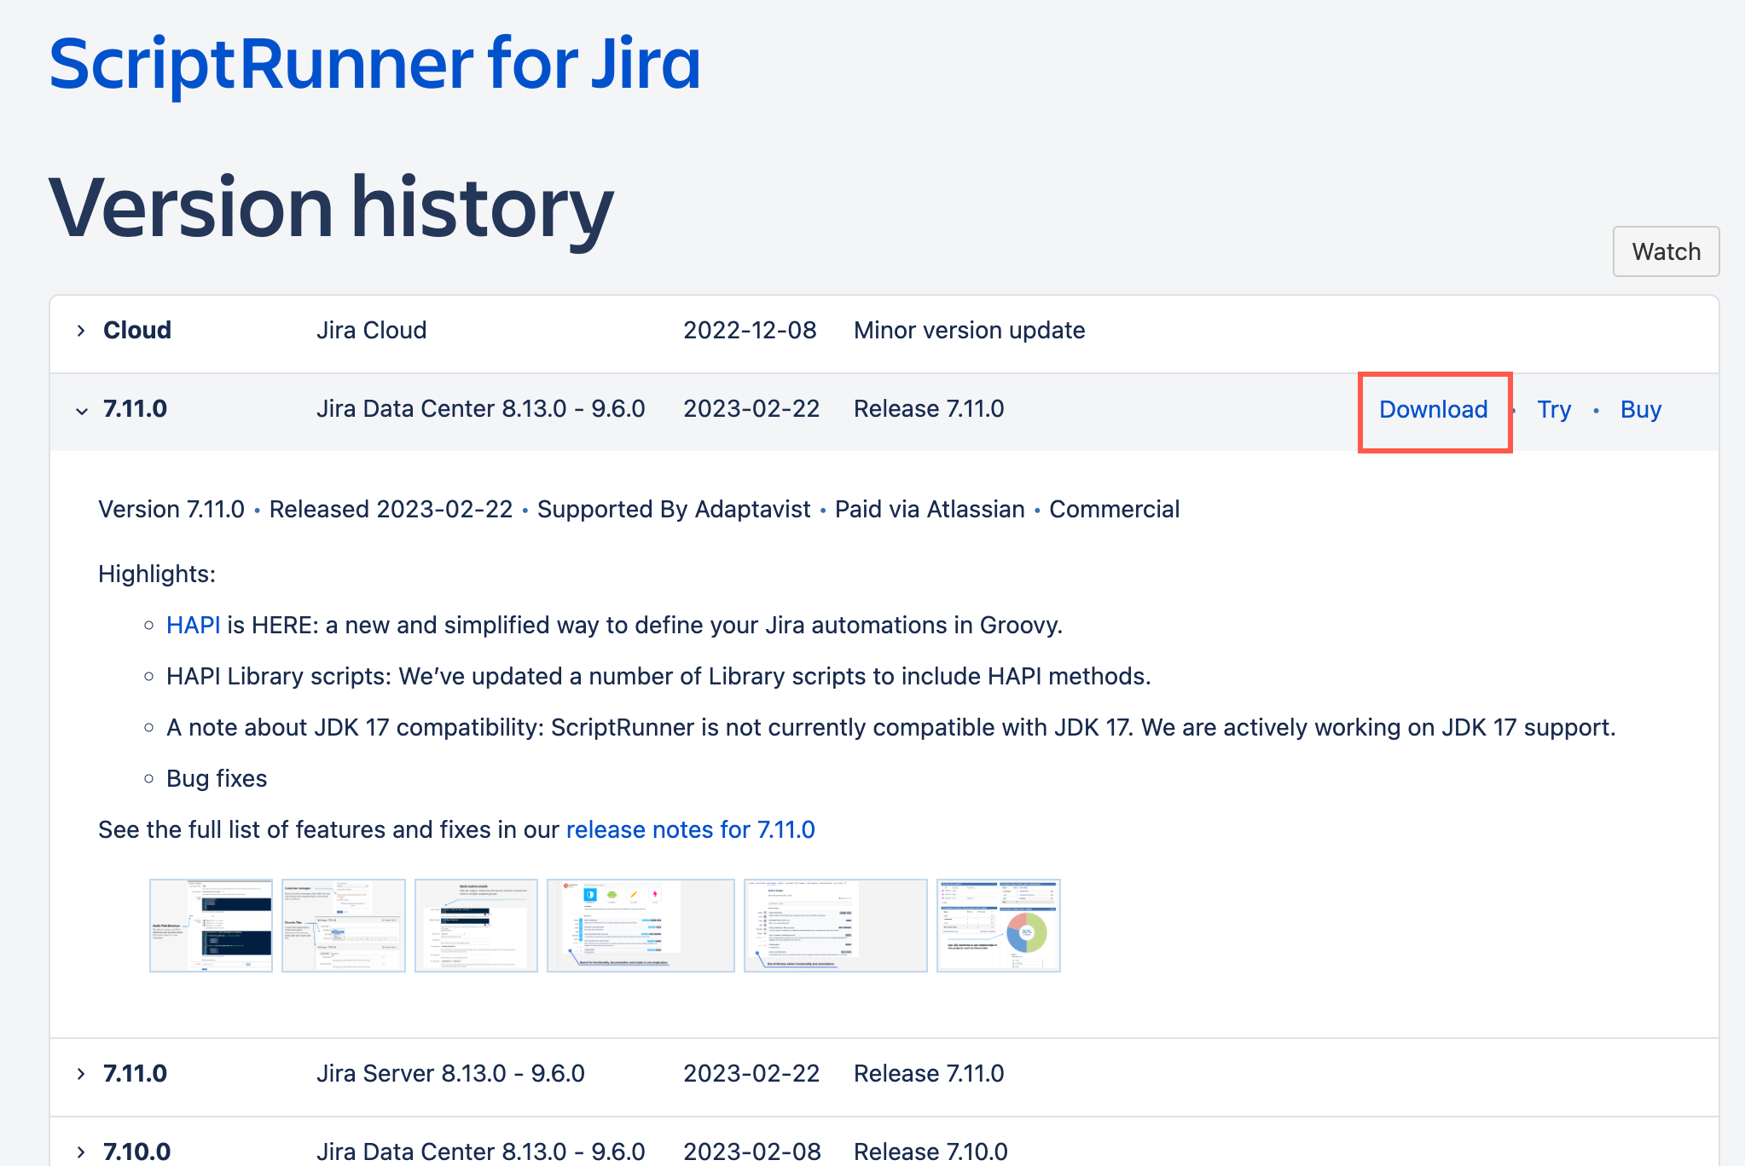
Task: Click the Release 7.10.0 summary text
Action: pyautogui.click(x=930, y=1152)
